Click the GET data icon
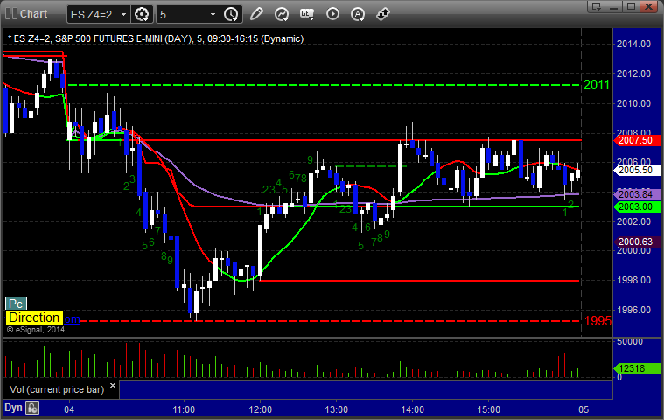Image resolution: width=664 pixels, height=420 pixels. tap(307, 14)
